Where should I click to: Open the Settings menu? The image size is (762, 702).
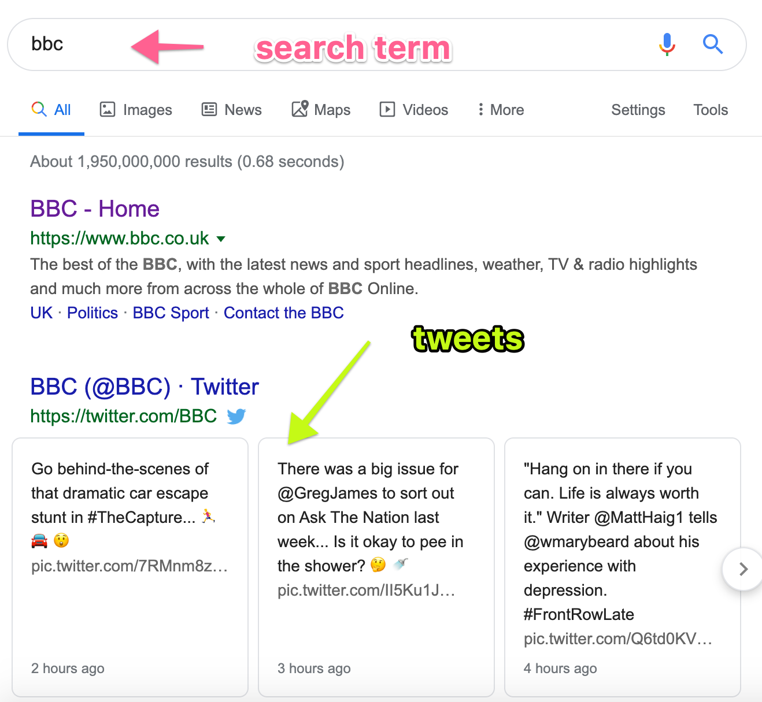(x=638, y=110)
